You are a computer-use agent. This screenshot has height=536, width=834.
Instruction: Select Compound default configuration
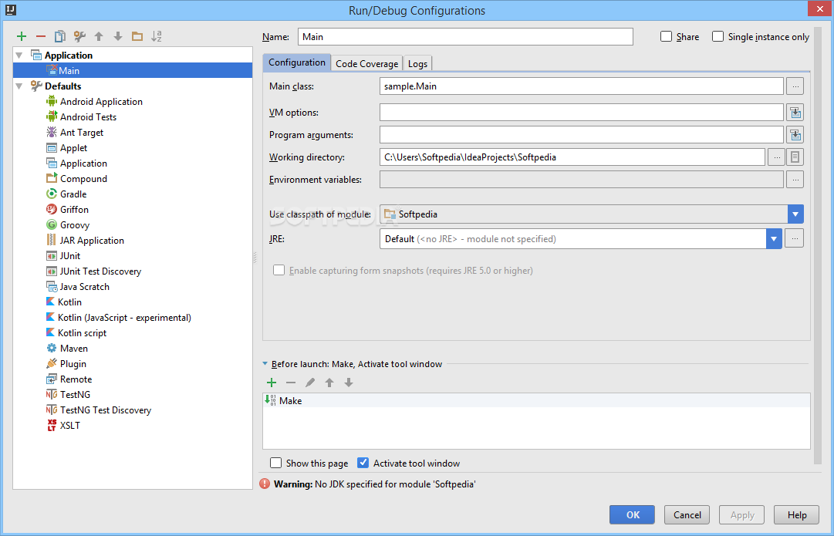tap(76, 179)
